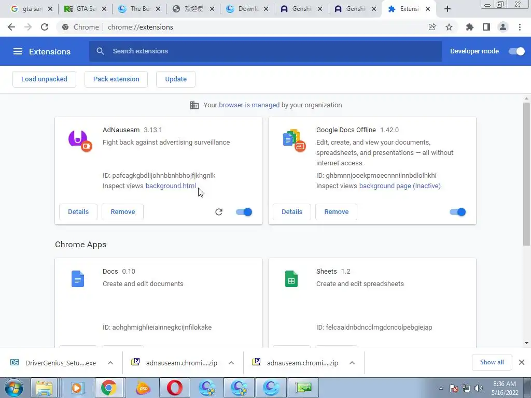Click Pack extension button
Screen dimensions: 531x398
(x=116, y=79)
